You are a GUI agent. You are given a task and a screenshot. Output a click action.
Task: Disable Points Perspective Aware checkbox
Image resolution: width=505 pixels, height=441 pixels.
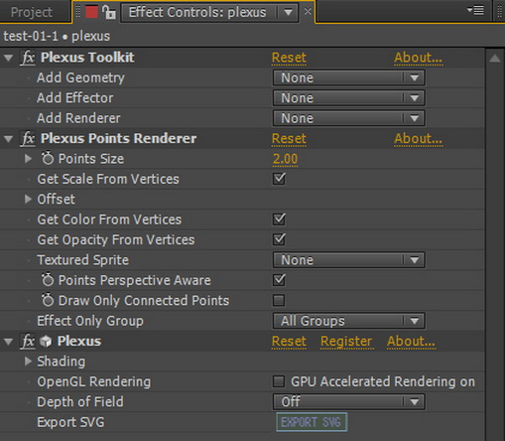tap(279, 280)
